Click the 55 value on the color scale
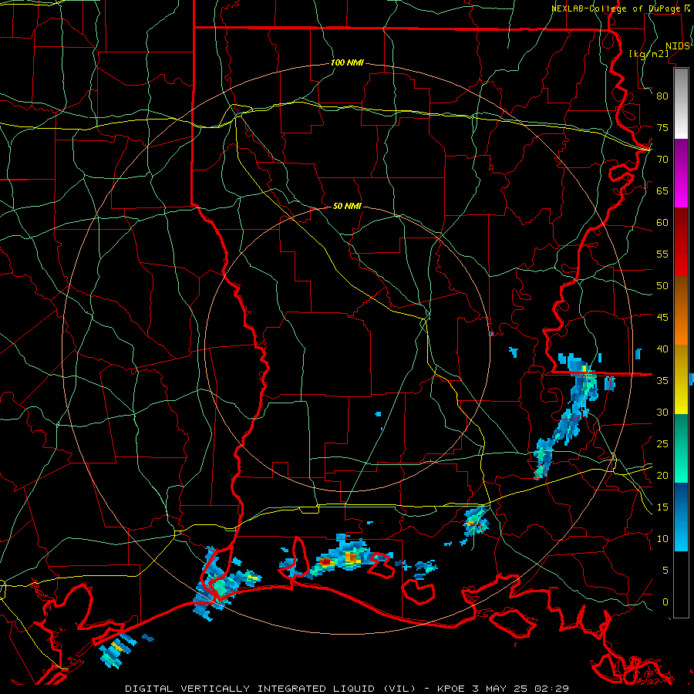Viewport: 694px width, 694px height. click(662, 254)
